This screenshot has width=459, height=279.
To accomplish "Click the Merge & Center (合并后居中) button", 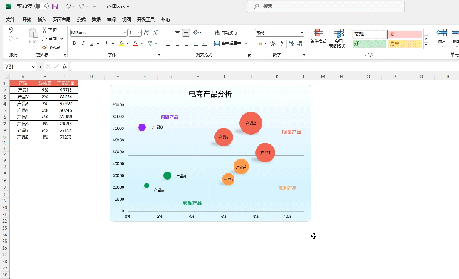I will [x=228, y=43].
